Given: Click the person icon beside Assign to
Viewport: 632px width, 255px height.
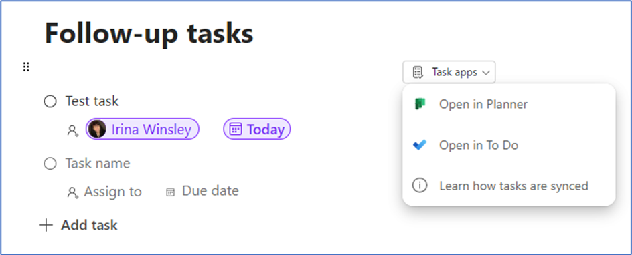Looking at the screenshot, I should 72,192.
